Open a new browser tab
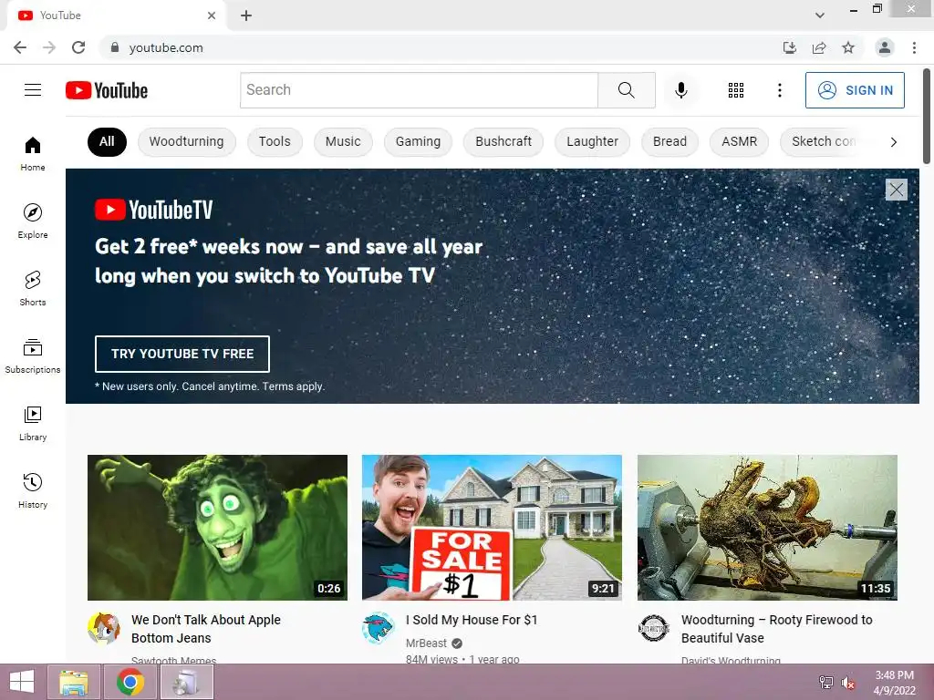The image size is (934, 700). (x=246, y=15)
